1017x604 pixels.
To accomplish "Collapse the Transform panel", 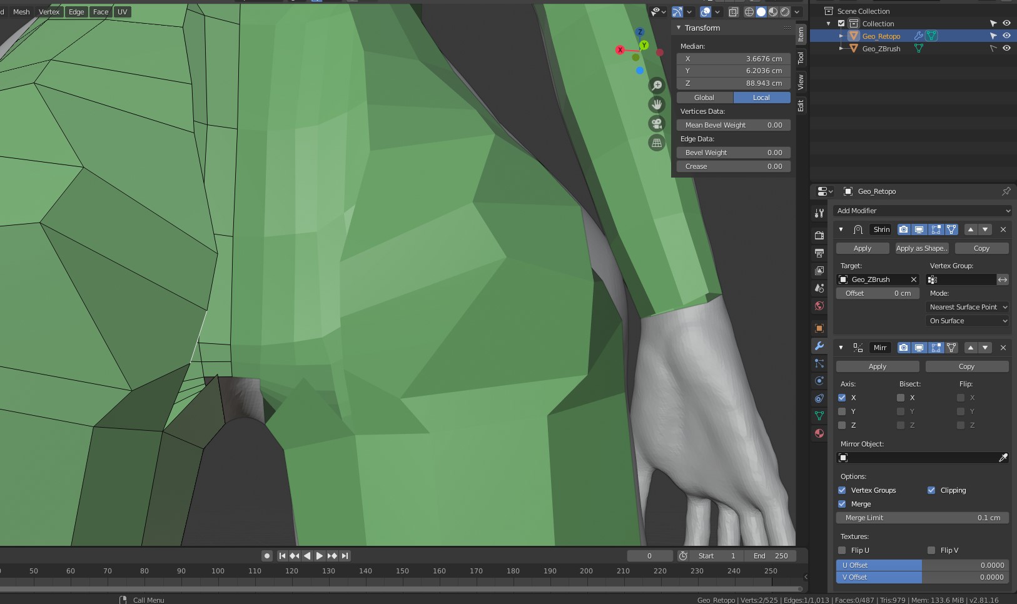I will [x=679, y=28].
